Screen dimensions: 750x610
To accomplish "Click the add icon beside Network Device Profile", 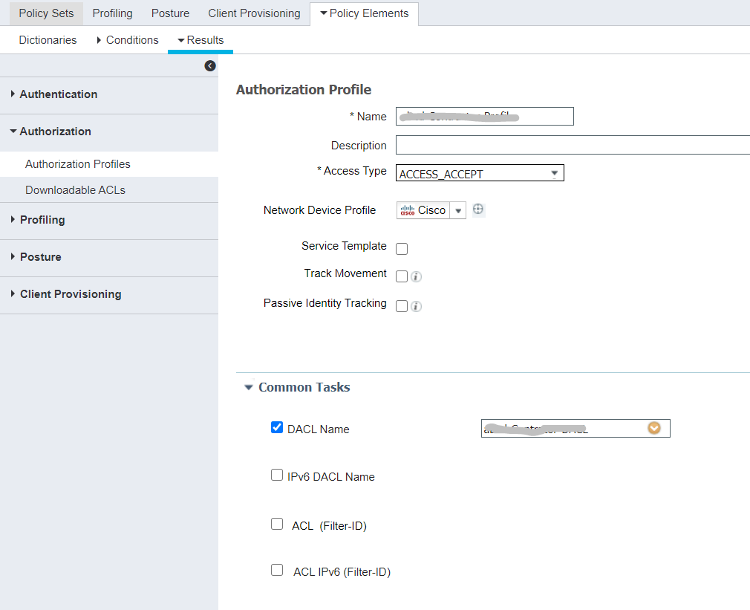I will pyautogui.click(x=478, y=210).
